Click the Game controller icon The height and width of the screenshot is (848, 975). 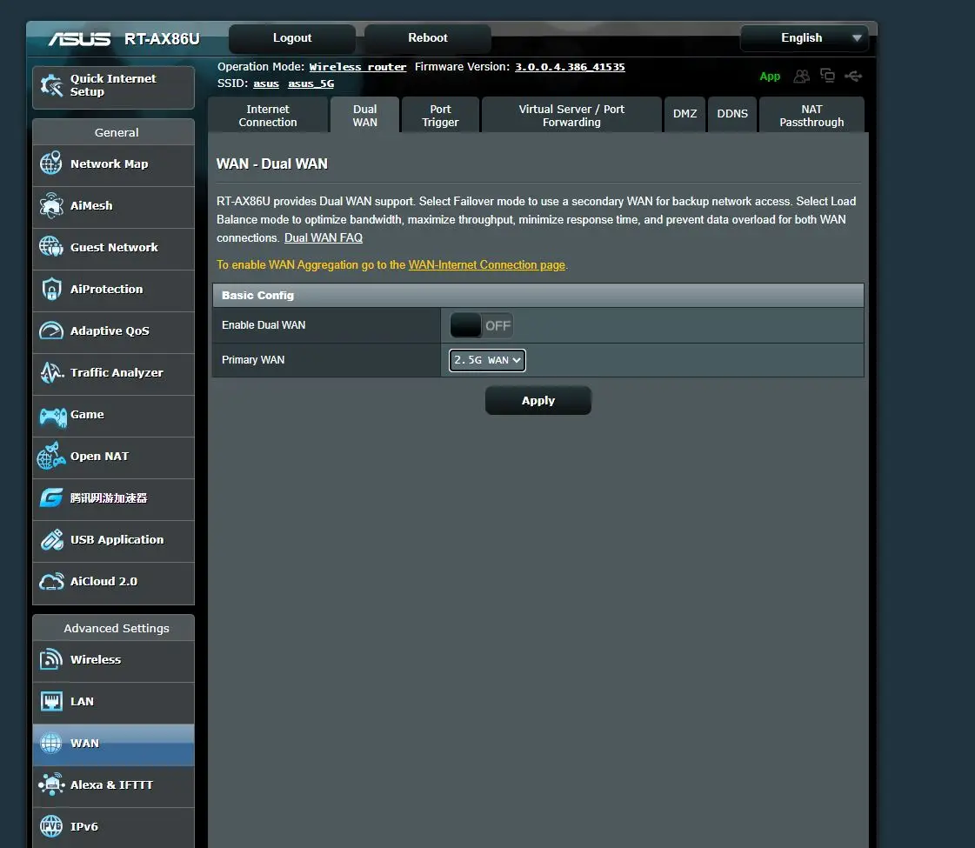tap(53, 416)
